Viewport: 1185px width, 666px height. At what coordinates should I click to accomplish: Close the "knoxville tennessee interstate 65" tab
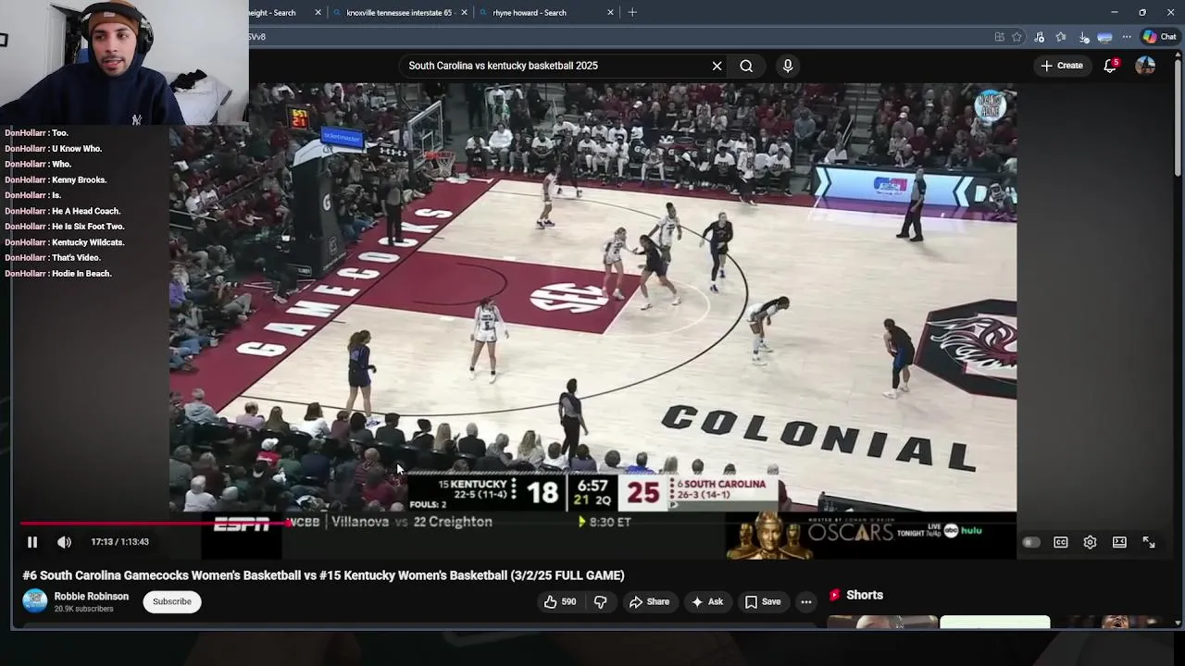(464, 13)
